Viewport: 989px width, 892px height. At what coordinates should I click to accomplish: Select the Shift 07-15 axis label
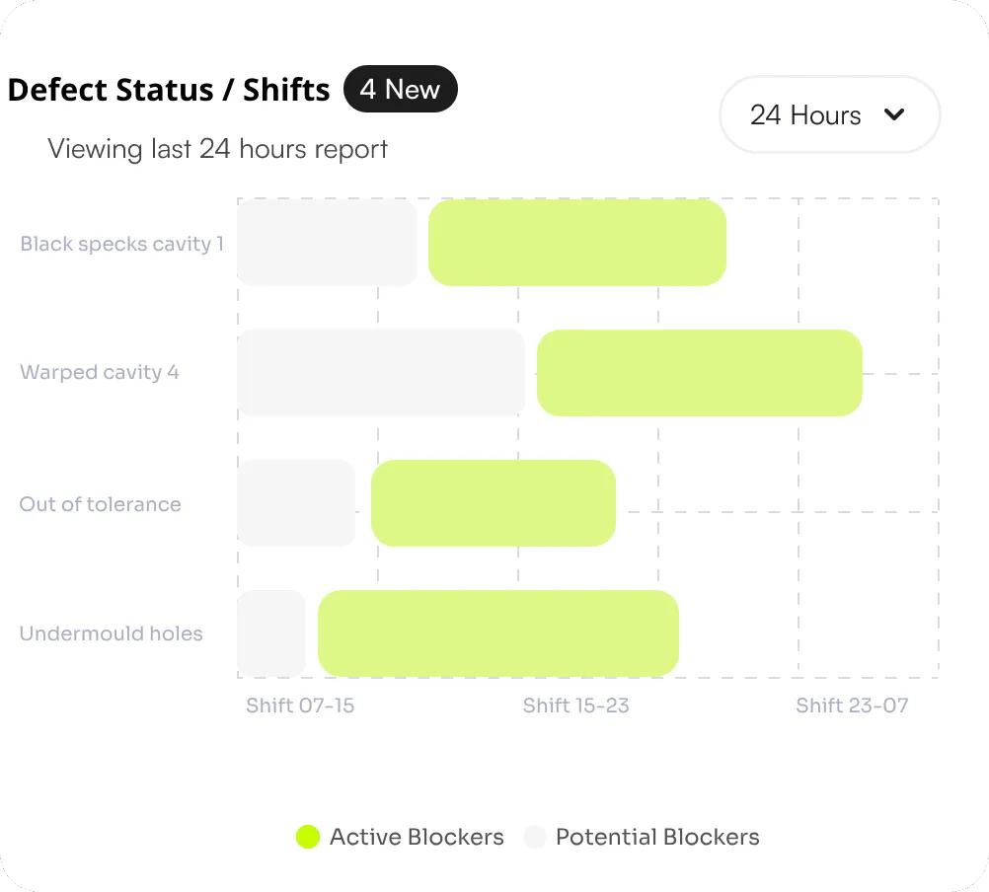point(300,706)
